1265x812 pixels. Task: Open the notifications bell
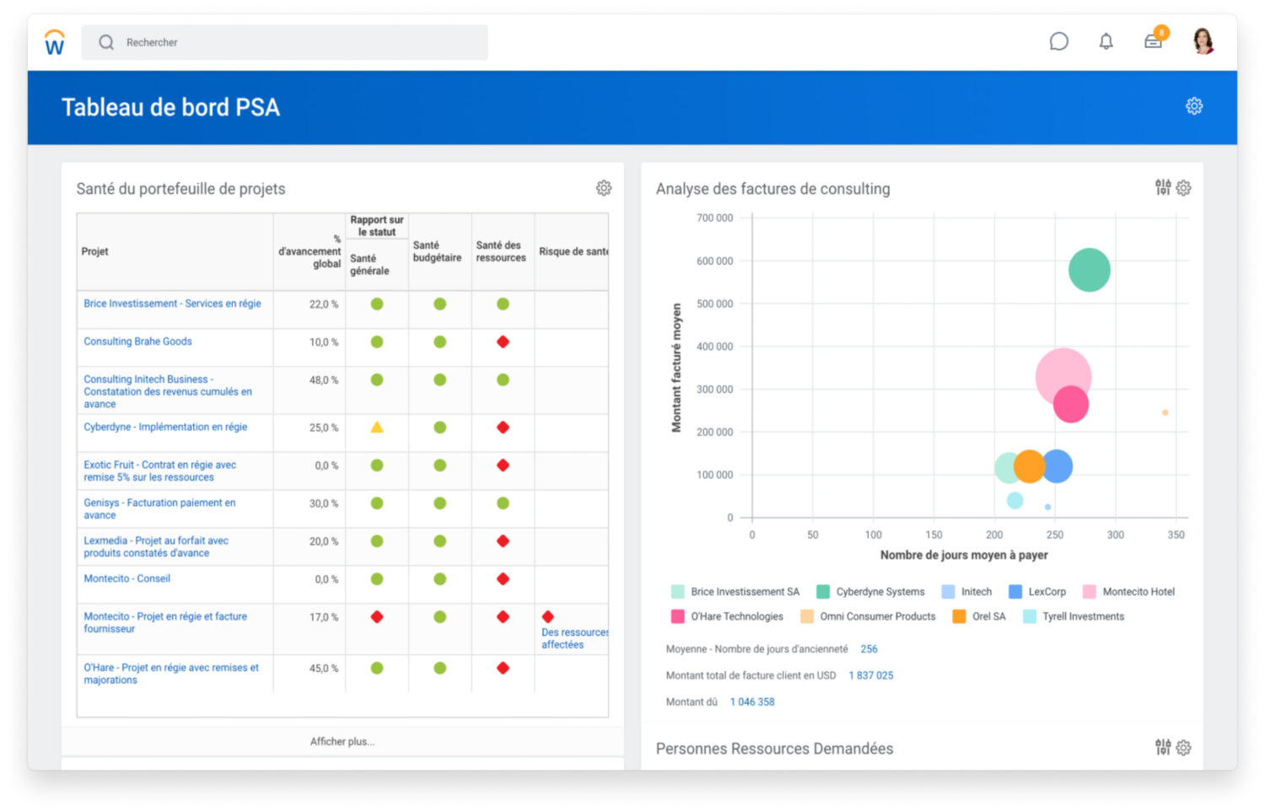tap(1106, 41)
